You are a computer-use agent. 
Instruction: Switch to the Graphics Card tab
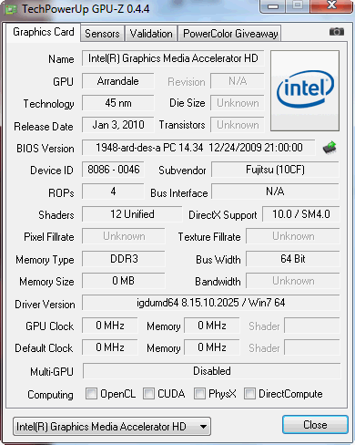click(x=44, y=32)
